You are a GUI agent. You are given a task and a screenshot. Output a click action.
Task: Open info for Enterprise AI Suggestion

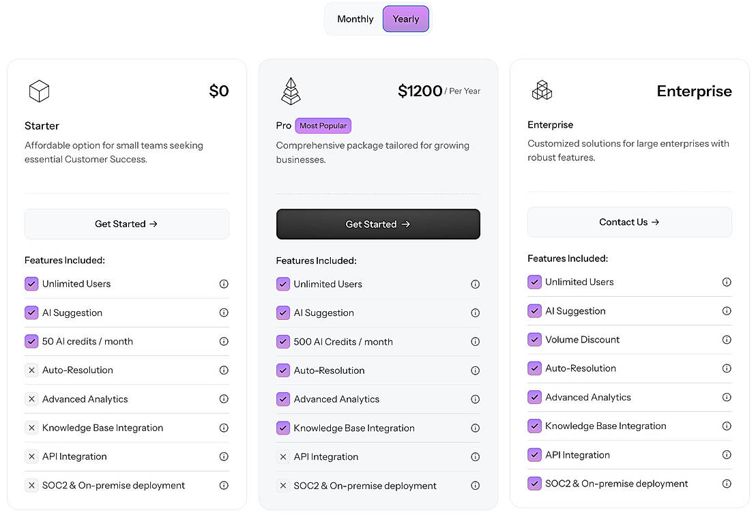(727, 311)
